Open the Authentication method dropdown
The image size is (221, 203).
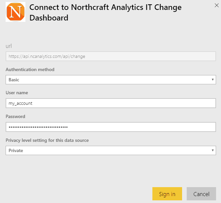click(x=110, y=80)
